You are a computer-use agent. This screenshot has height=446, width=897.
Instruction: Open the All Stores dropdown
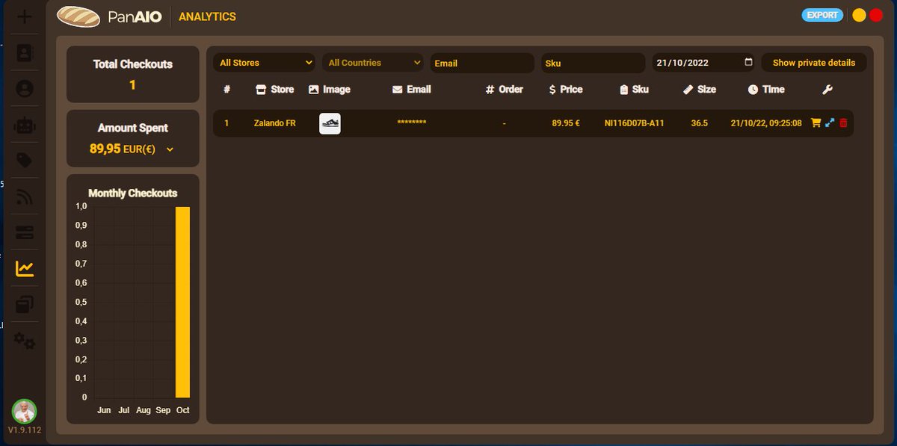pos(265,63)
